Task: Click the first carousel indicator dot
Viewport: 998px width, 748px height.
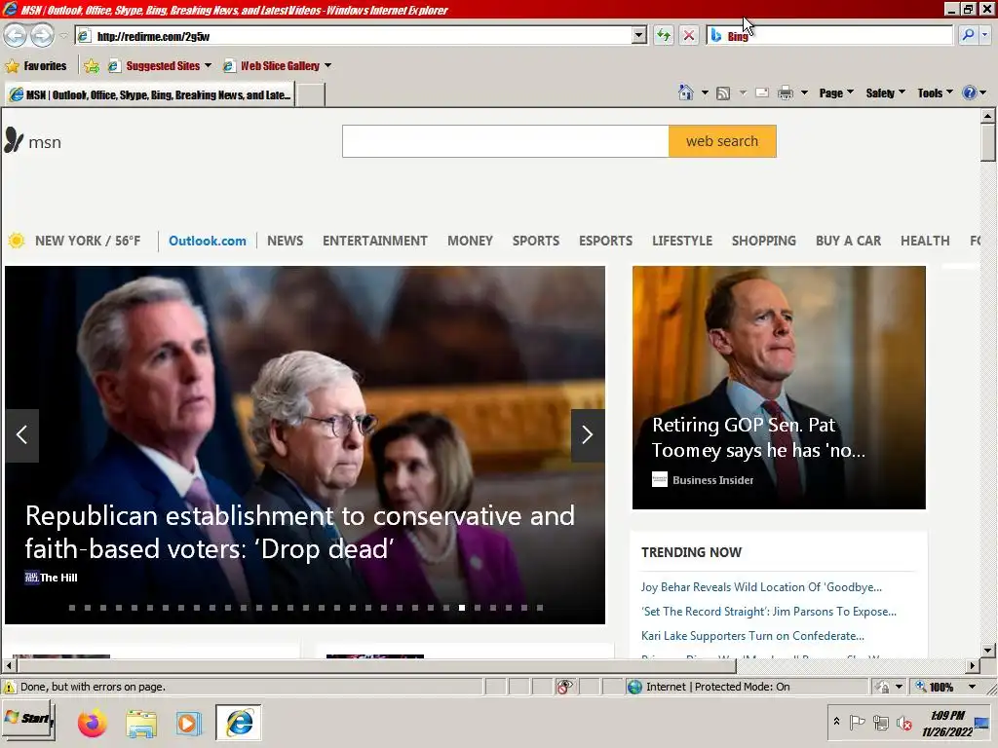Action: (x=72, y=608)
